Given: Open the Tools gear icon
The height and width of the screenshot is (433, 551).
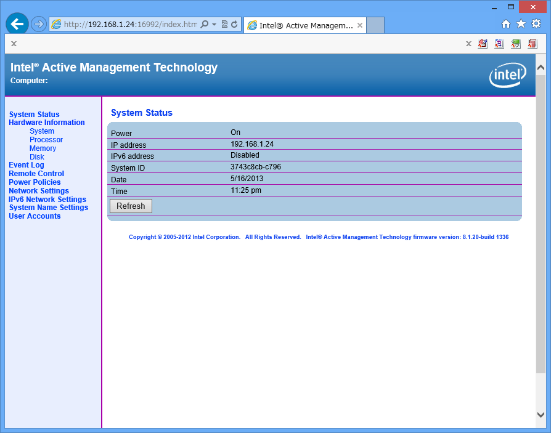Looking at the screenshot, I should pos(536,24).
